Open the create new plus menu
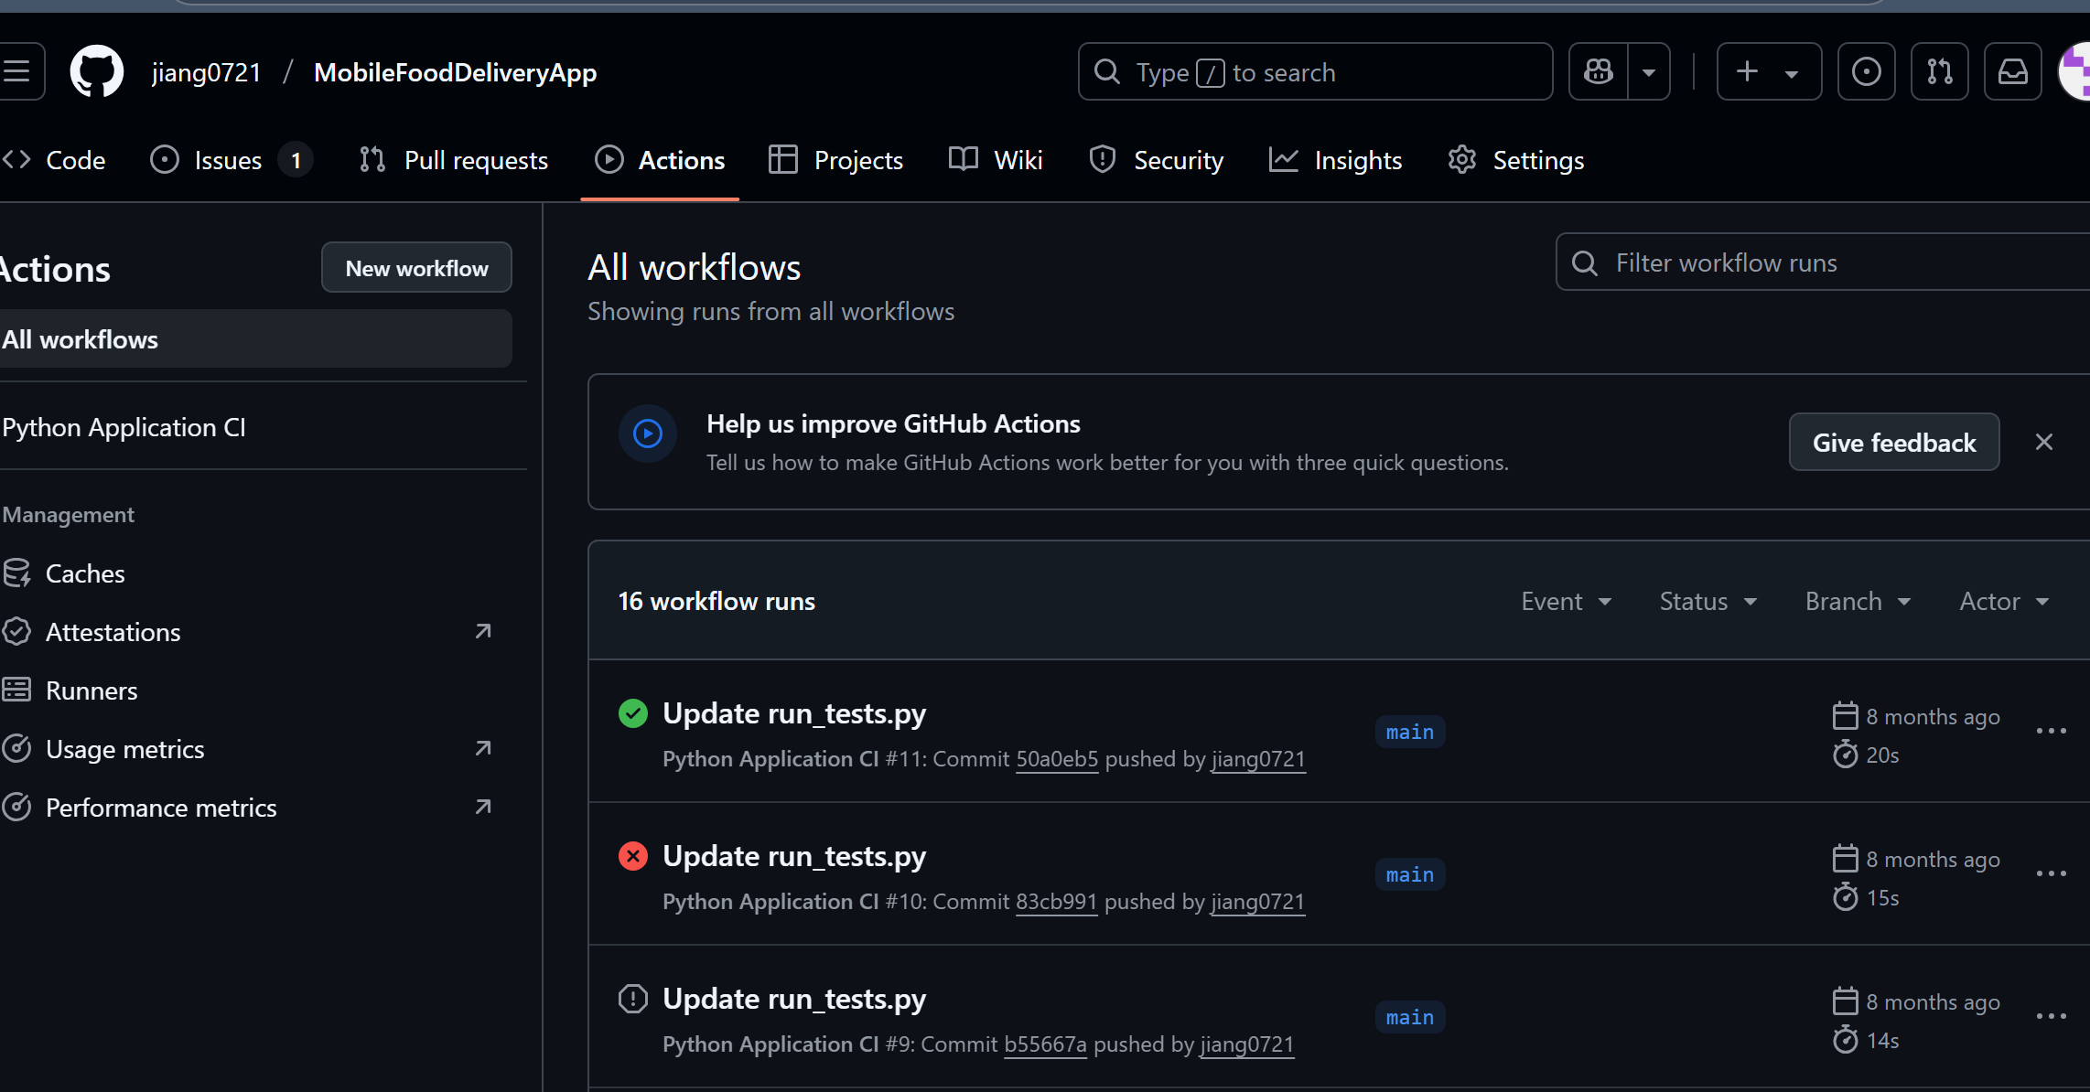The image size is (2090, 1092). click(1769, 71)
